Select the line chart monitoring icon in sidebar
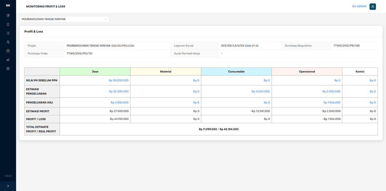This screenshot has height=191, width=386. pyautogui.click(x=8, y=60)
